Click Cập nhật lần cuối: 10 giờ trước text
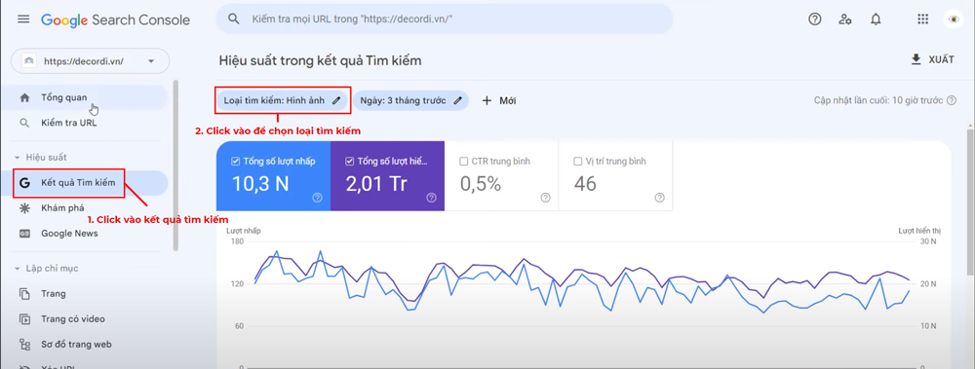975x369 pixels. pos(878,100)
